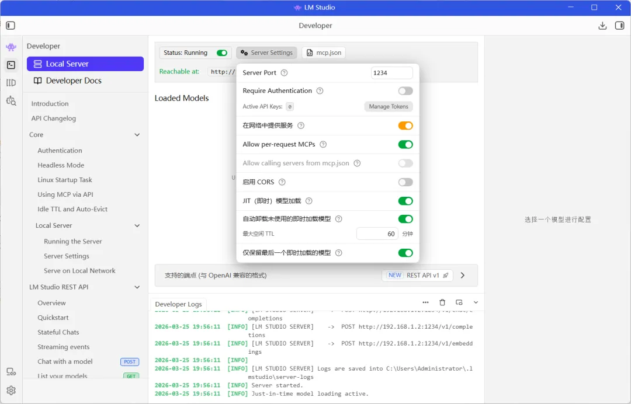Click the Server Port input field

click(x=391, y=73)
